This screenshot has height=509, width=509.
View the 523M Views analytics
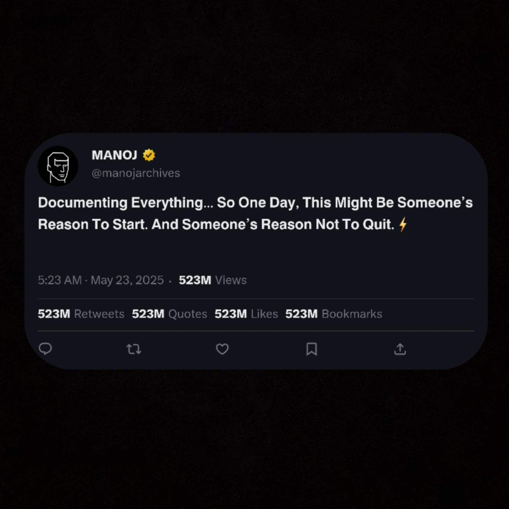pyautogui.click(x=213, y=280)
